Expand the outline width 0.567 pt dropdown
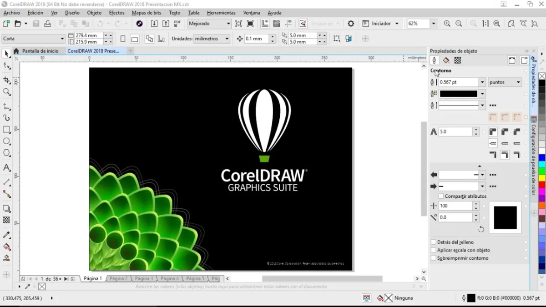The image size is (546, 307). pyautogui.click(x=482, y=82)
